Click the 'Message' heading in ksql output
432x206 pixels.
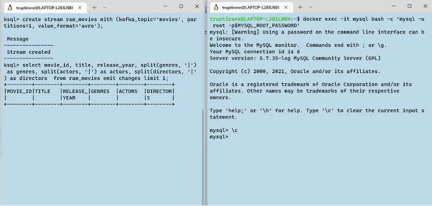(18, 39)
